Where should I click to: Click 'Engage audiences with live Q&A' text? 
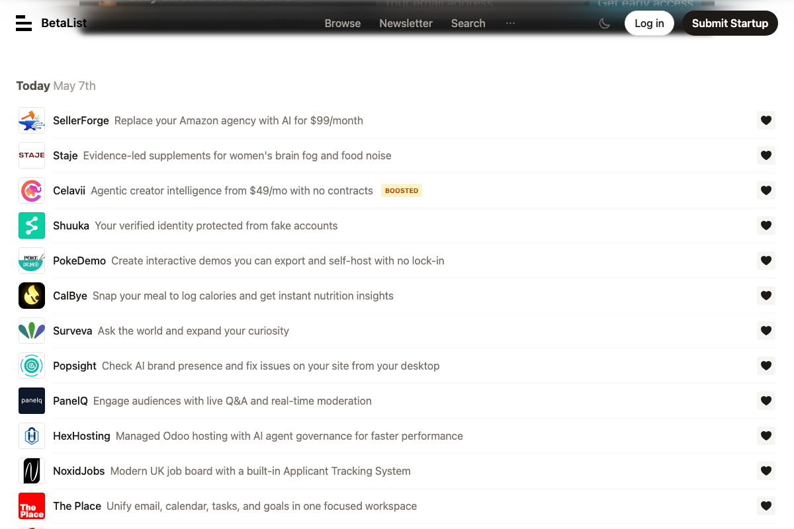232,401
